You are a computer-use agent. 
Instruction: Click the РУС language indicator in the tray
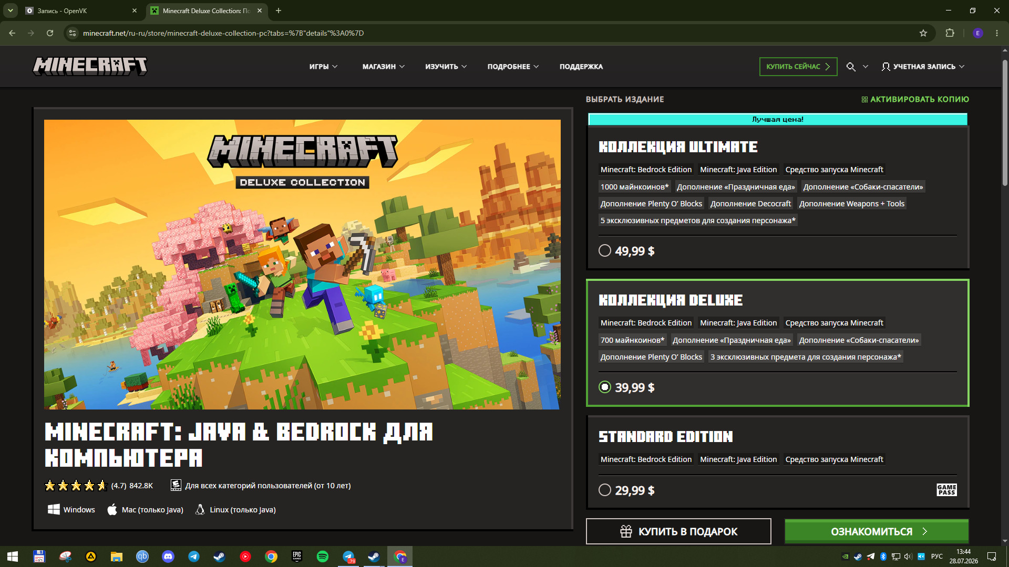coord(937,556)
